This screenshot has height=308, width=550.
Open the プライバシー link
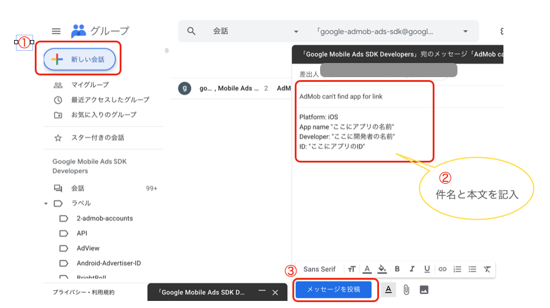click(68, 292)
